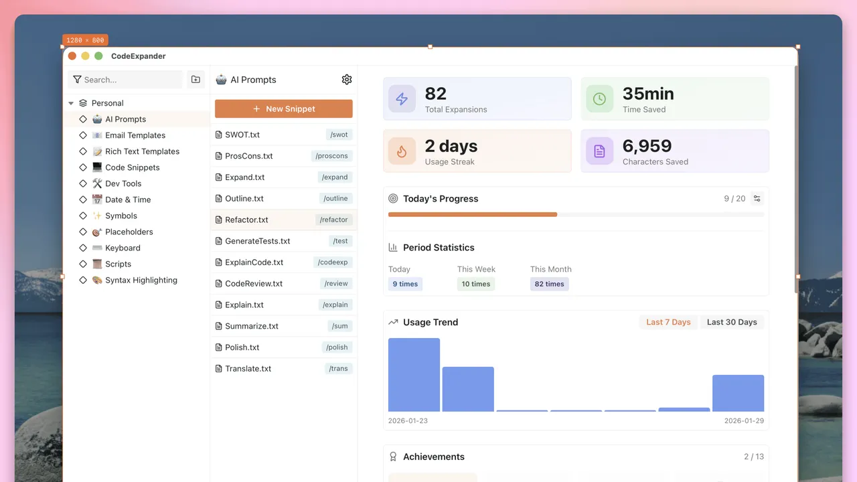Focus the Search input field

coord(125,80)
